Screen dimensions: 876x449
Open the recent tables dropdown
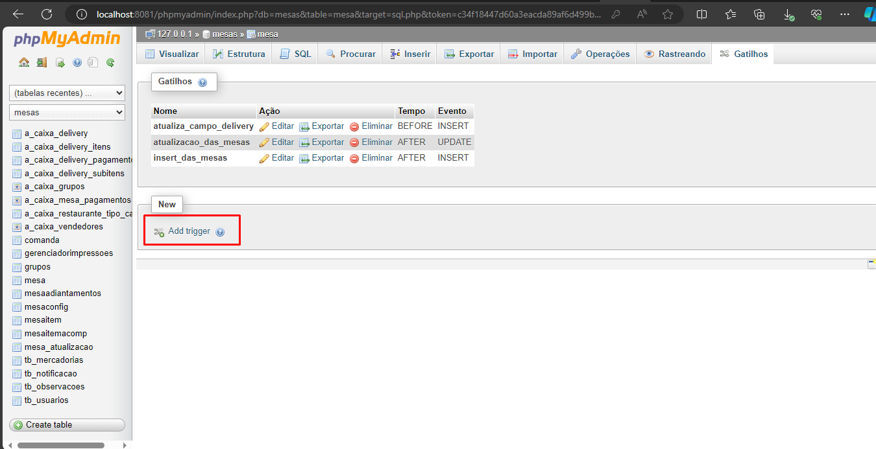[67, 93]
